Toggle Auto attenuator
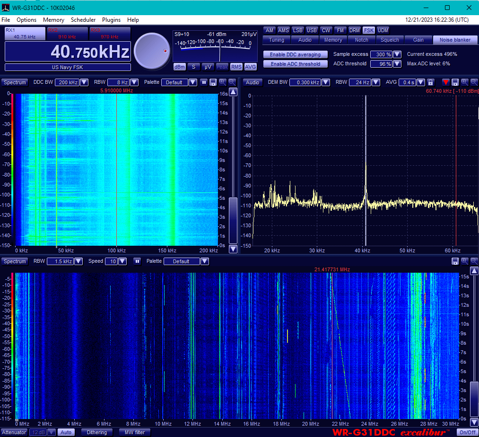The image size is (479, 437). 66,432
